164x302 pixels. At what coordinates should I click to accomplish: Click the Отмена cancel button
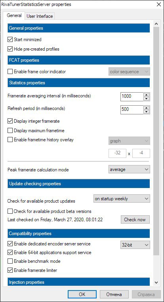pos(114,294)
